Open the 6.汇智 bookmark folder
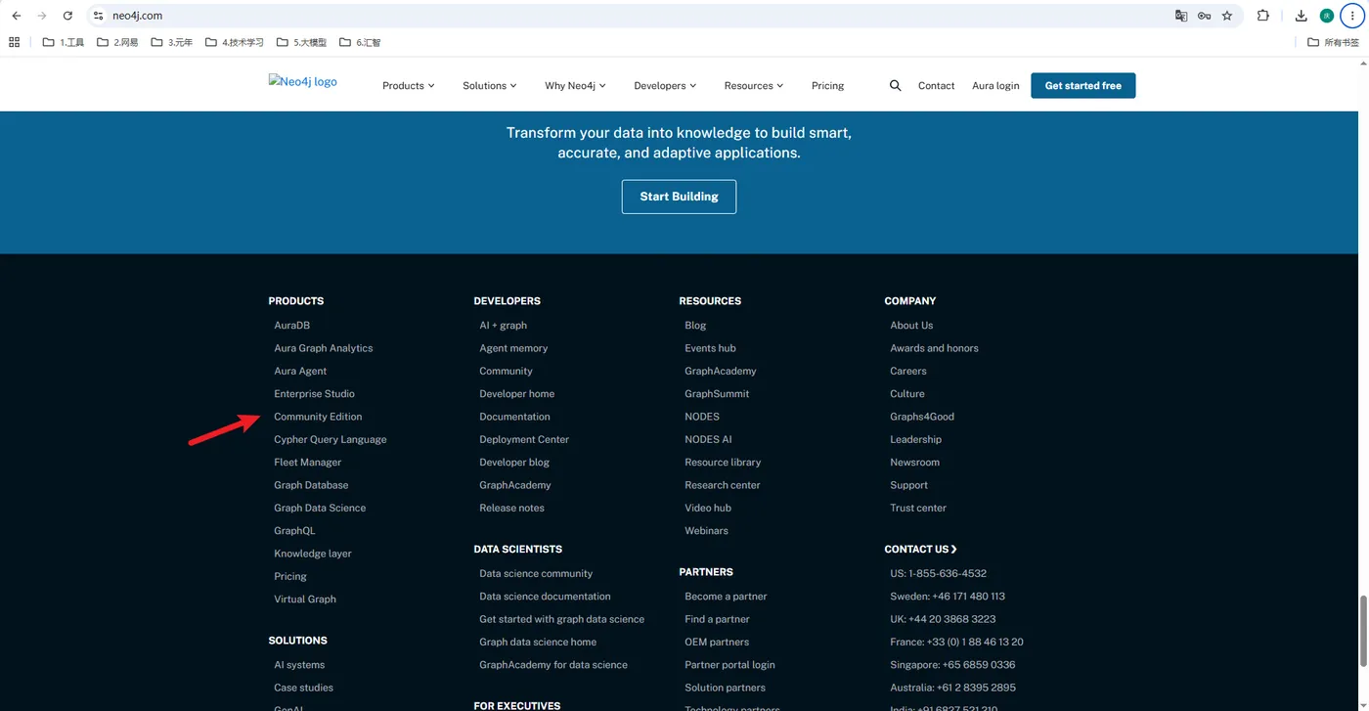The height and width of the screenshot is (711, 1369). pos(360,42)
